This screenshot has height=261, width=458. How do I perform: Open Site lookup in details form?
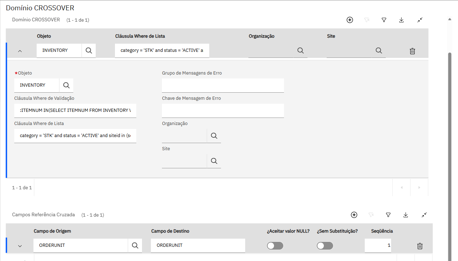pos(214,161)
